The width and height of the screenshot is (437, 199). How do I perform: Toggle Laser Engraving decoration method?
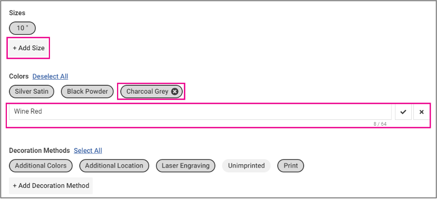(185, 165)
